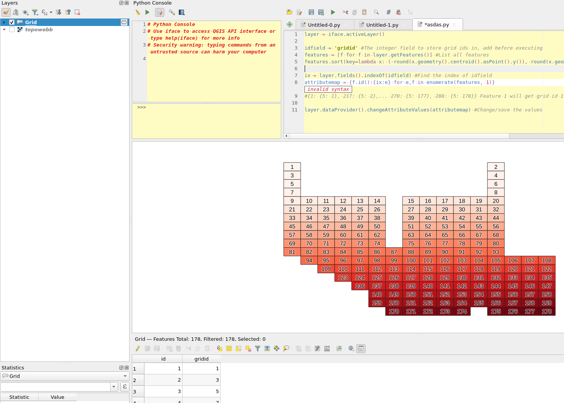The width and height of the screenshot is (564, 403).
Task: Float the Layers panel with the undock icon
Action: [x=121, y=3]
